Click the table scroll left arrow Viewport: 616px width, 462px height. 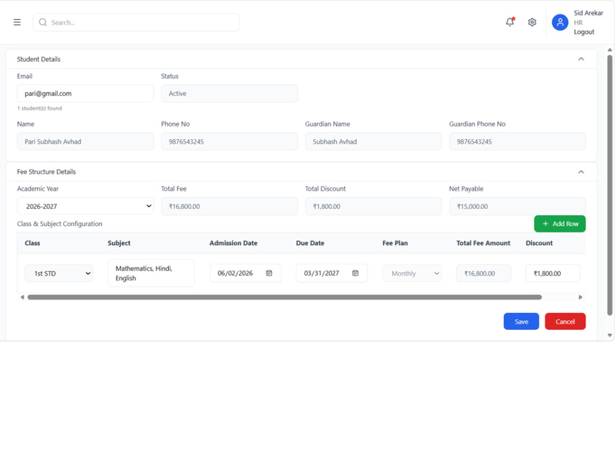22,298
